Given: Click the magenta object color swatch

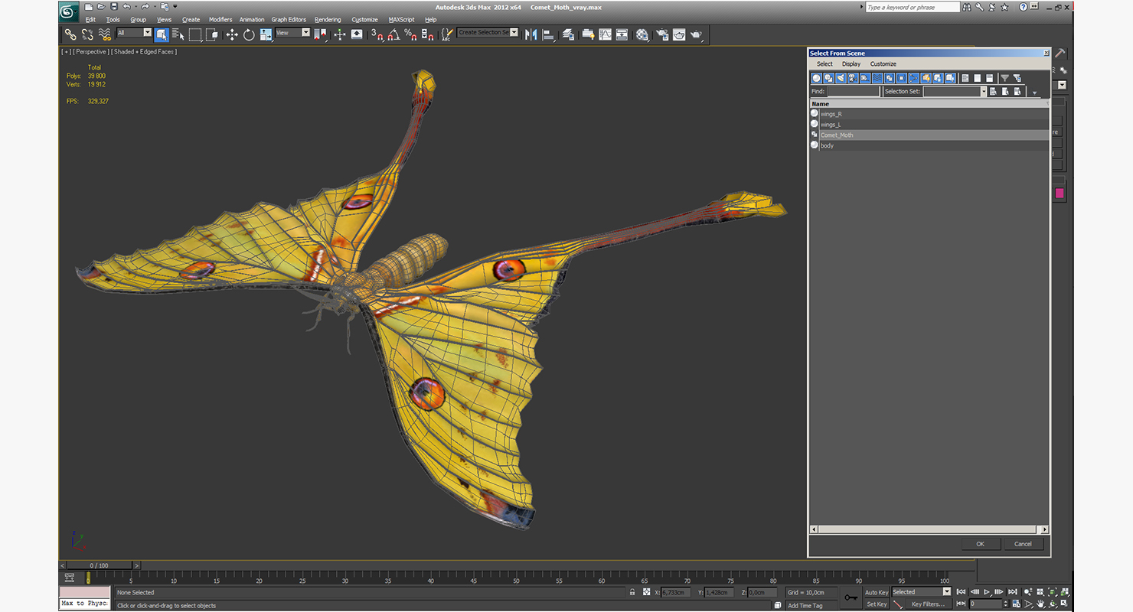Looking at the screenshot, I should (1060, 194).
